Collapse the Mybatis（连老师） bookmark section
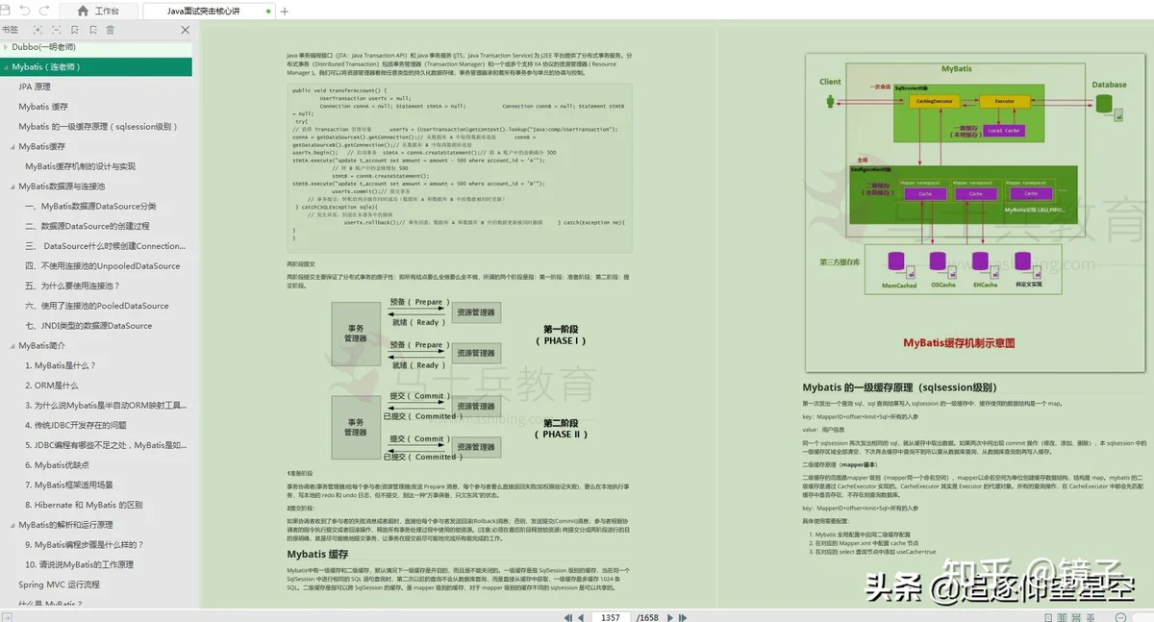The width and height of the screenshot is (1154, 622). tap(6, 67)
